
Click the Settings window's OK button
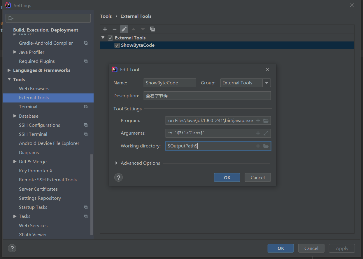(x=281, y=248)
